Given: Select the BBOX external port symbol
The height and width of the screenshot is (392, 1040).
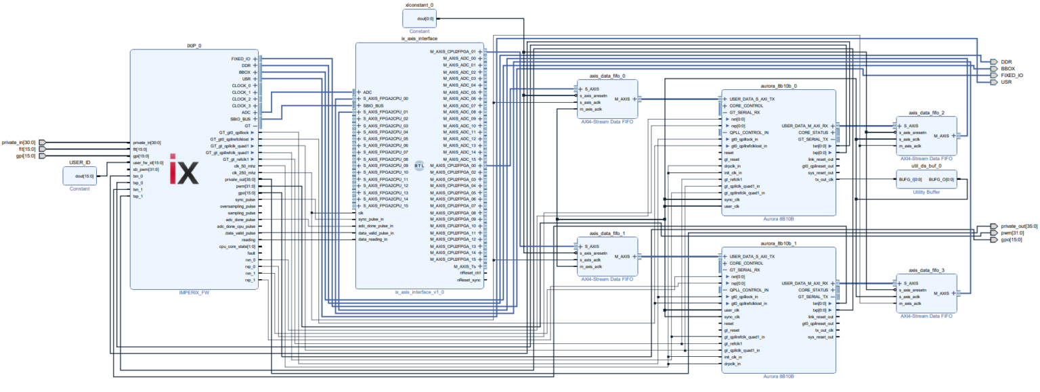Looking at the screenshot, I should (x=994, y=68).
